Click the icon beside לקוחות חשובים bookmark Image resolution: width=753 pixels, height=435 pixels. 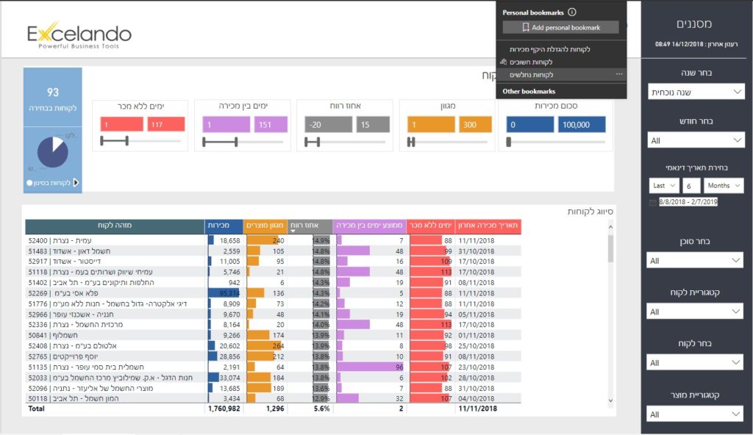coord(504,62)
